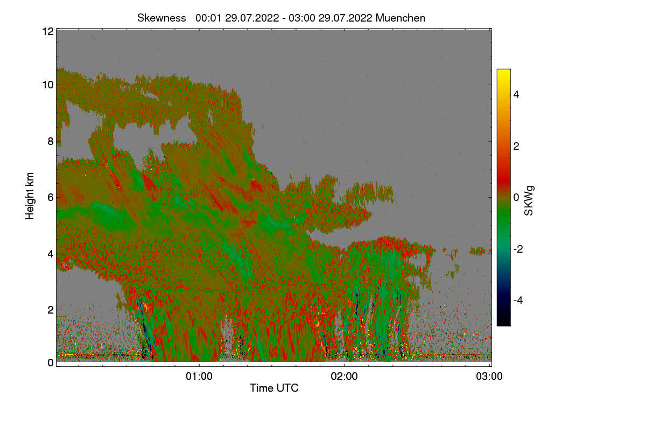Click the height tick label 10
The height and width of the screenshot is (431, 646).
(47, 85)
